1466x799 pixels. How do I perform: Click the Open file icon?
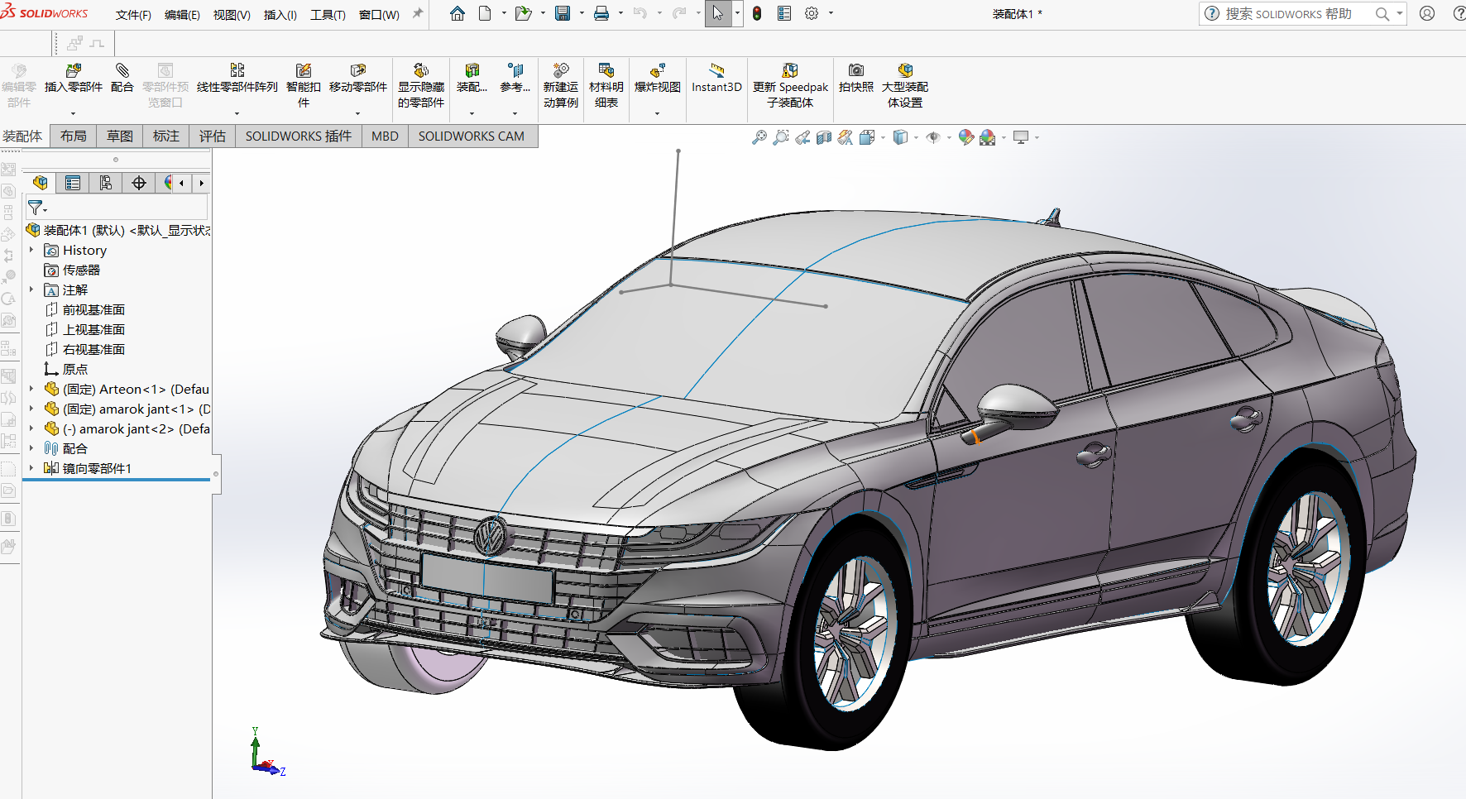[523, 13]
